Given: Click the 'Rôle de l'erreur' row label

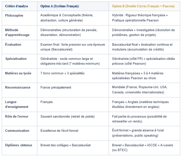Looking at the screenshot, I should (x=17, y=117).
